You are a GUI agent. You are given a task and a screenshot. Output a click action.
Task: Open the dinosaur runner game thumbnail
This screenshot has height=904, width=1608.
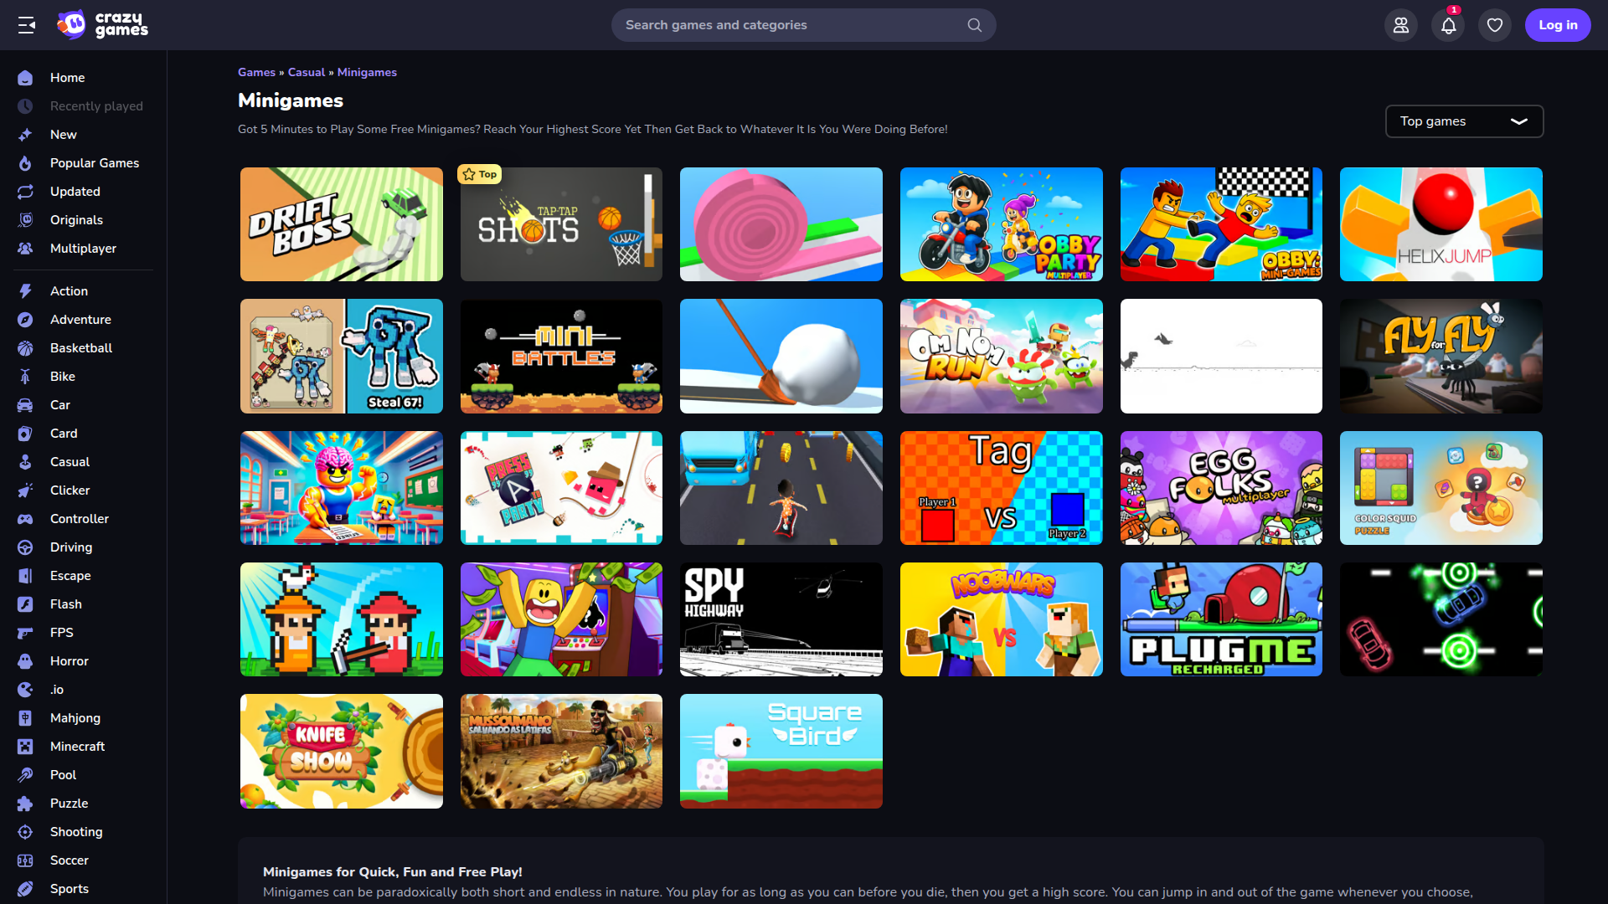tap(1221, 356)
